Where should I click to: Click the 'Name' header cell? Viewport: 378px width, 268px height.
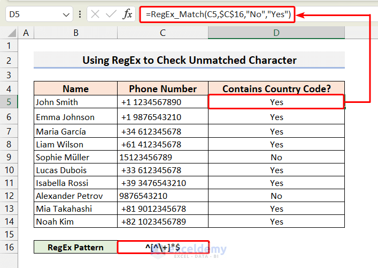pos(76,88)
